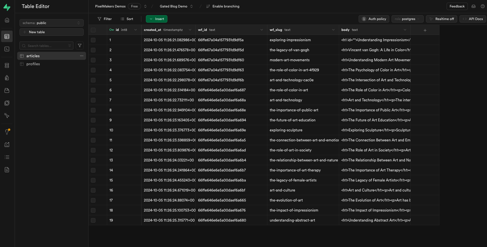The height and width of the screenshot is (247, 487).
Task: Select checkbox for row id 1
Action: [93, 40]
